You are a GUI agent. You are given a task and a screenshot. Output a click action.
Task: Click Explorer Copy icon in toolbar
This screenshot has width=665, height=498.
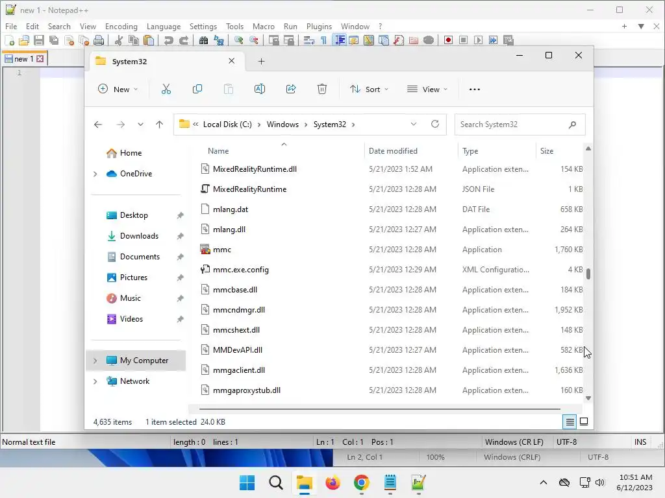[197, 89]
